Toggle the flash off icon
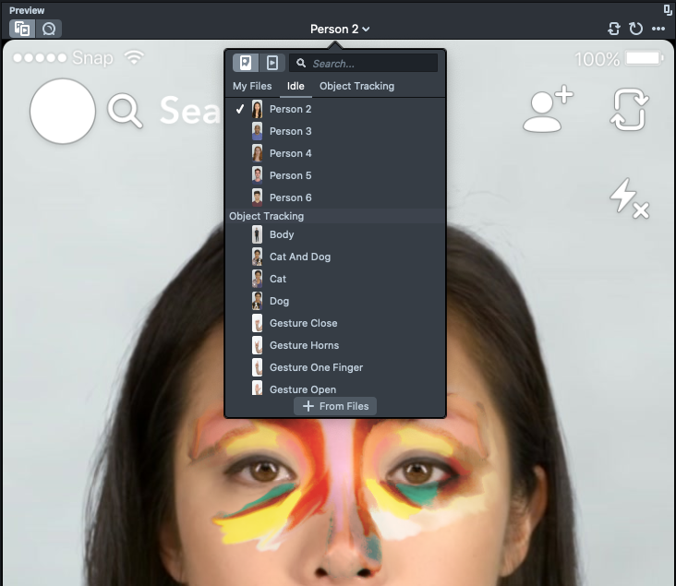This screenshot has height=586, width=676. [629, 198]
